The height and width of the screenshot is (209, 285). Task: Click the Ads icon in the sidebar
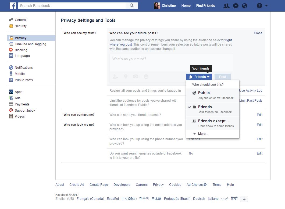point(11,98)
